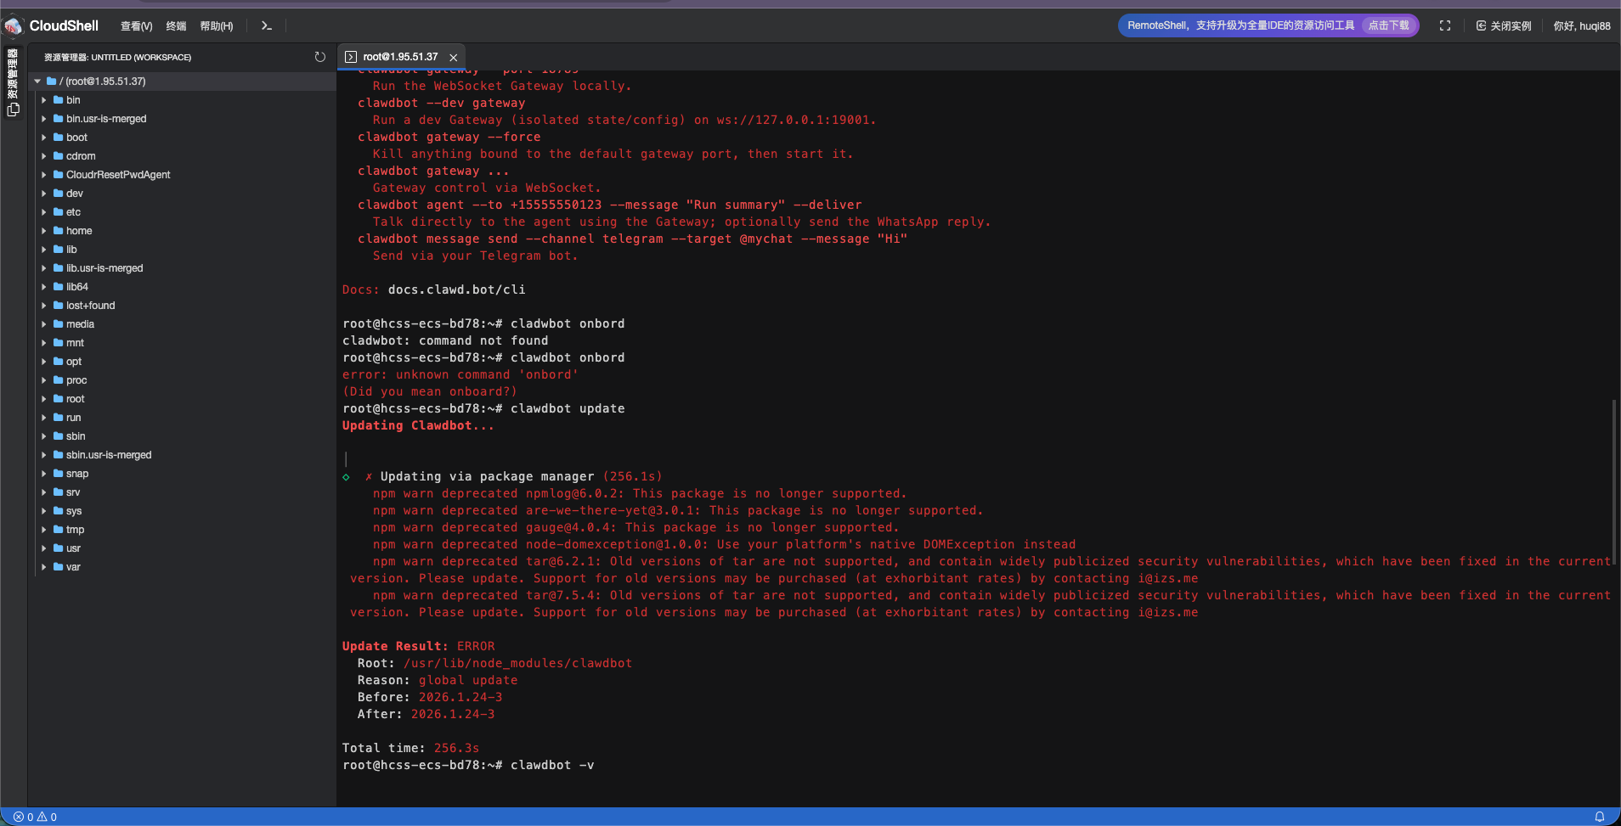The height and width of the screenshot is (826, 1621).
Task: Open the 帮助(H) menu
Action: point(217,26)
